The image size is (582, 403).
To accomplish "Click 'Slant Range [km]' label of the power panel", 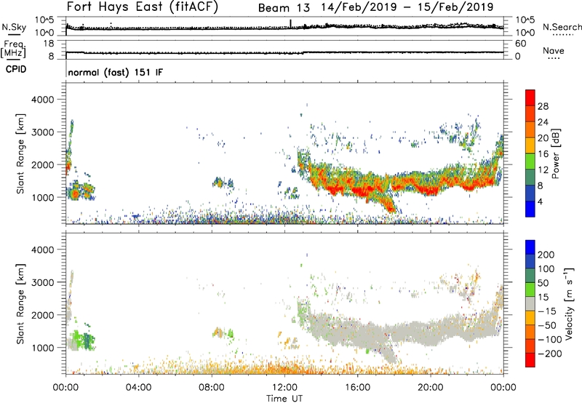I will 20,153.
